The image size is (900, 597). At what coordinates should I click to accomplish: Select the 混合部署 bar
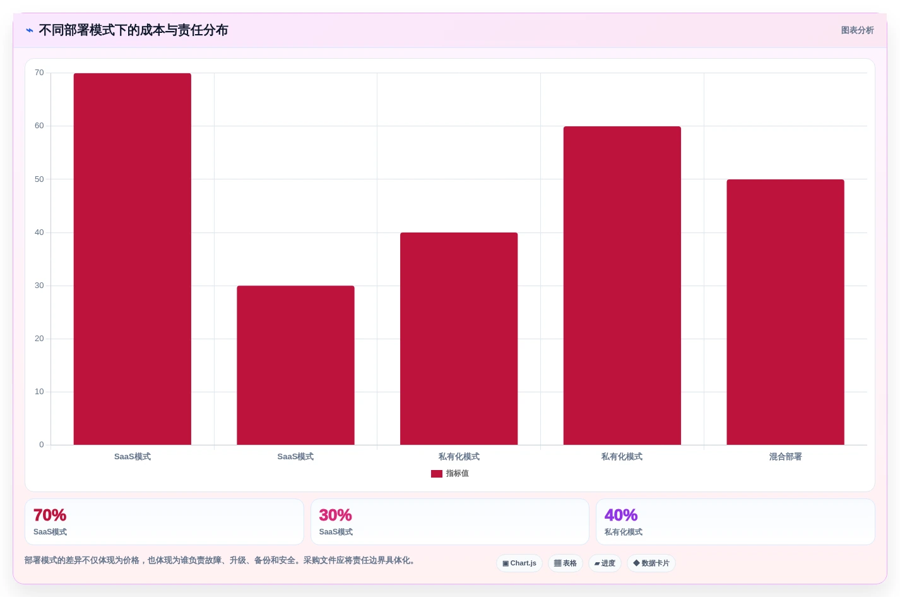tap(785, 312)
